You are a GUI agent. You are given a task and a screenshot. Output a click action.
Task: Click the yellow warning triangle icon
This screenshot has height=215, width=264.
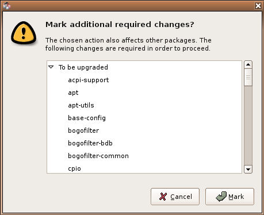coord(24,33)
